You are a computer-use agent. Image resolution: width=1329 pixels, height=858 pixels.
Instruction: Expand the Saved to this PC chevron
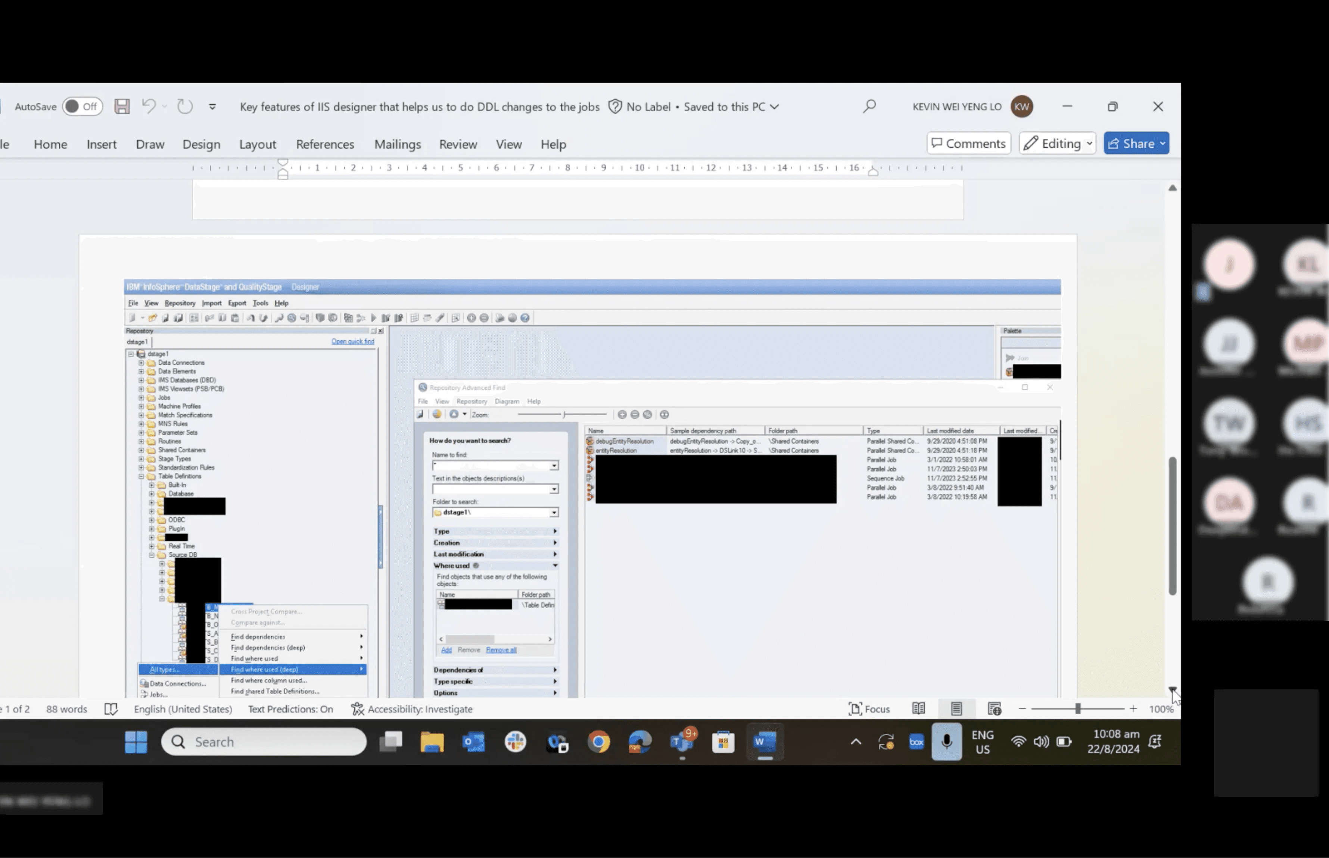(x=774, y=107)
